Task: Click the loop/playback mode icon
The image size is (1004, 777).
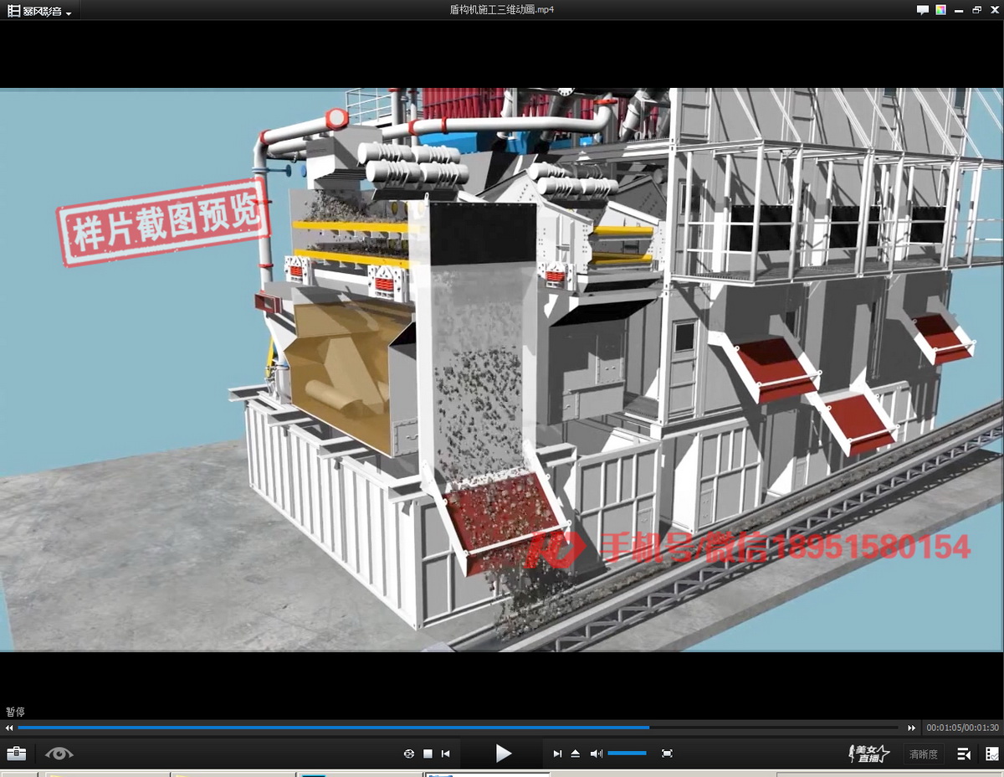Action: [409, 754]
